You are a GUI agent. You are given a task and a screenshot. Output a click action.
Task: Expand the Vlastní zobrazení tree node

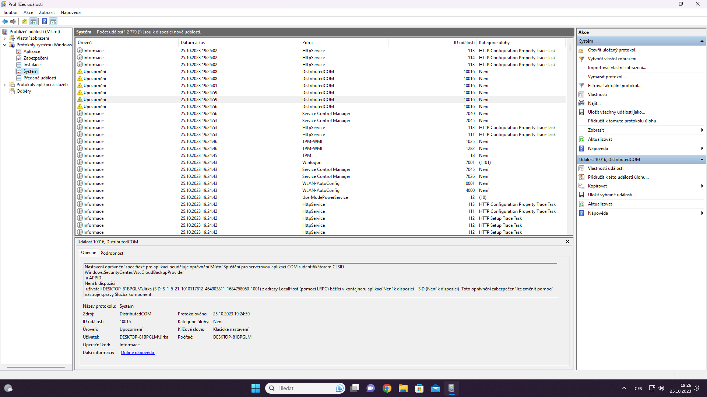pos(4,38)
